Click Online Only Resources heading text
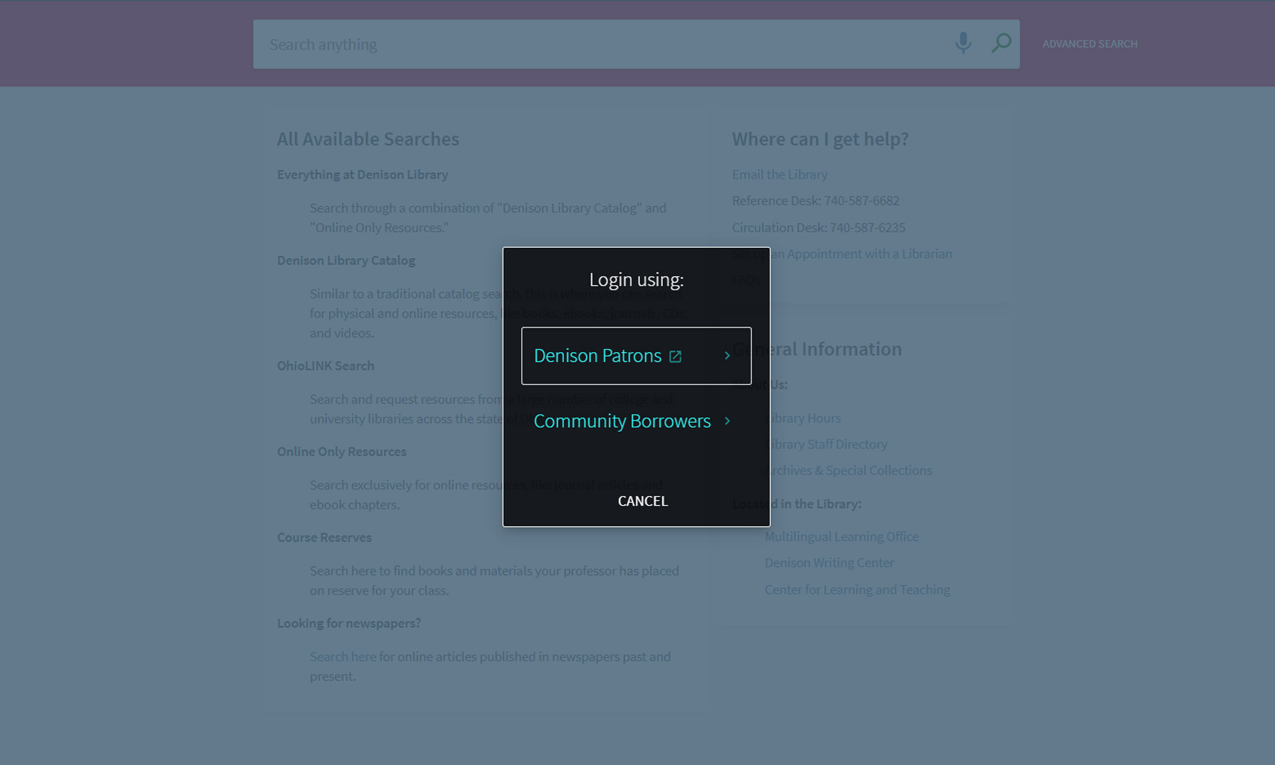Image resolution: width=1275 pixels, height=765 pixels. [x=341, y=451]
